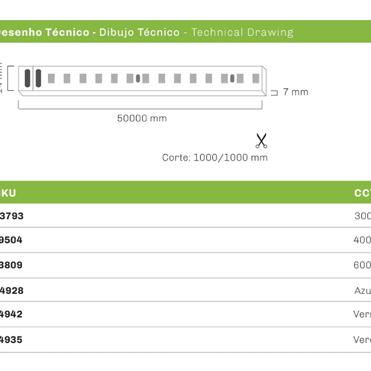Click the right-side resistor mark on strip
This screenshot has height=371, width=371.
[232, 78]
